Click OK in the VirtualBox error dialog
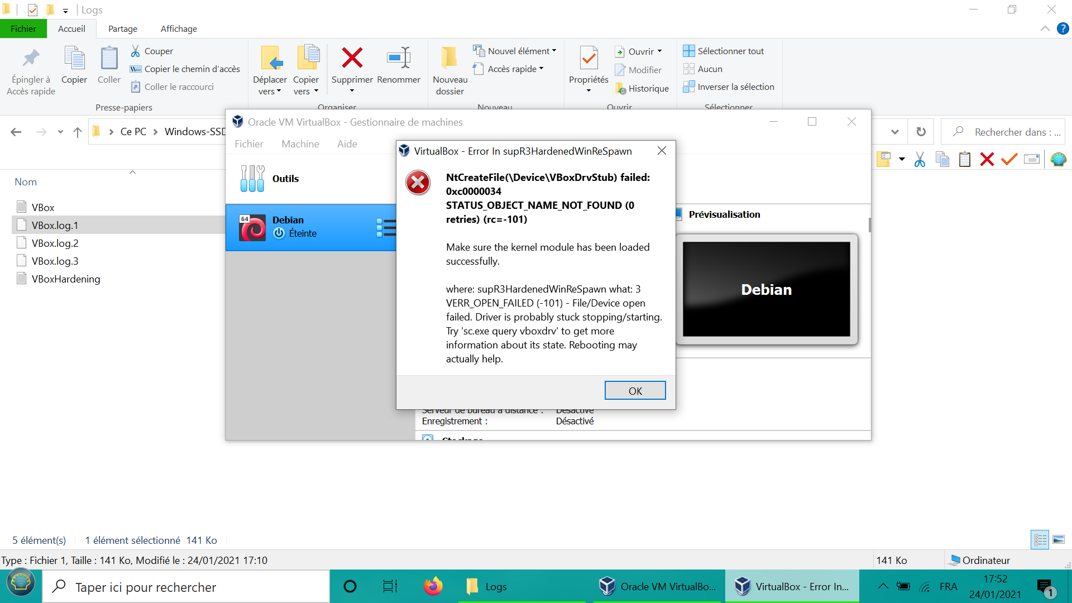Viewport: 1072px width, 603px height. pyautogui.click(x=635, y=391)
